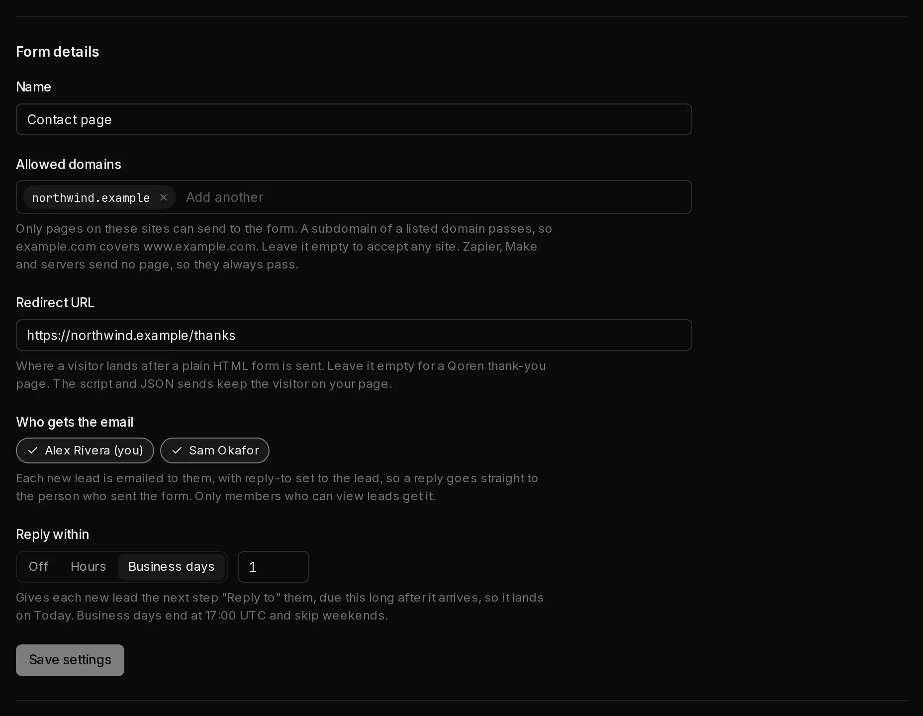Click the help text starting 'Gives each new lead'
This screenshot has width=923, height=716.
(279, 607)
